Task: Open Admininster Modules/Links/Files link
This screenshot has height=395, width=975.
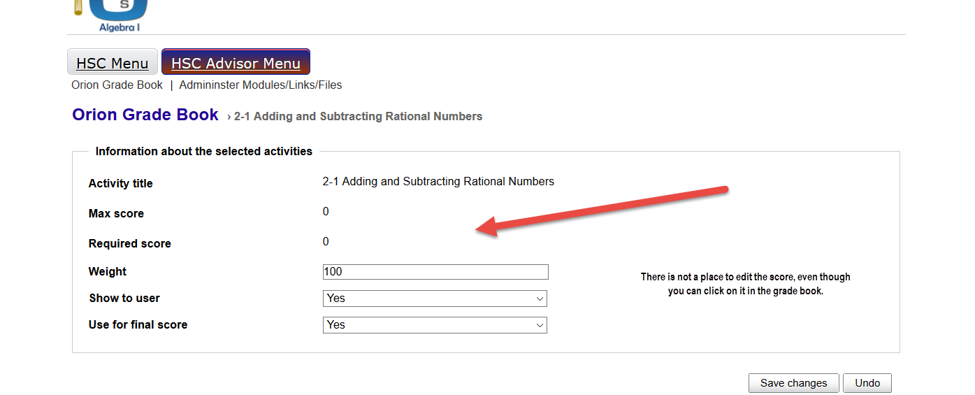Action: tap(261, 85)
